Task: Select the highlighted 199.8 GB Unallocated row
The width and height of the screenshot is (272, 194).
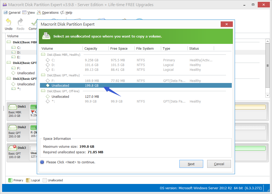Action: click(x=136, y=85)
